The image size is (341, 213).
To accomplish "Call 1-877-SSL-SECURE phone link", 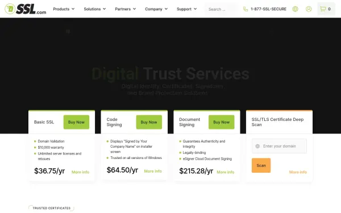I will pos(268,9).
